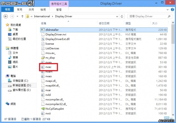Image resolution: width=176 pixels, height=123 pixels.
Task: Go up one folder level
Action: tap(22, 16)
